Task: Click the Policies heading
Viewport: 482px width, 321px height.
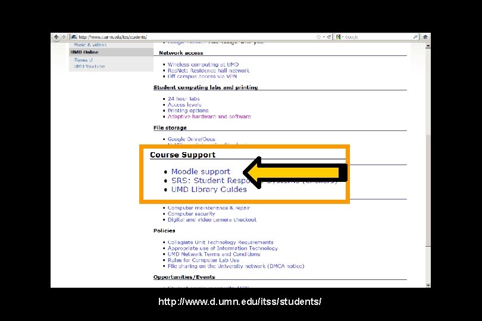Action: [x=164, y=231]
